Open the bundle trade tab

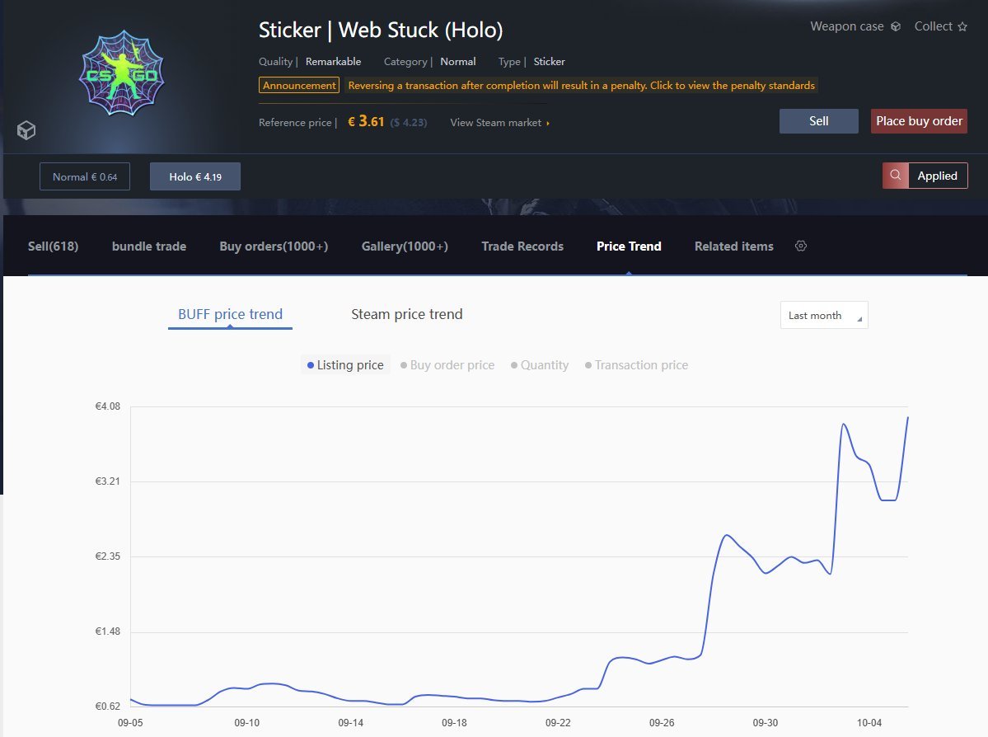click(148, 246)
